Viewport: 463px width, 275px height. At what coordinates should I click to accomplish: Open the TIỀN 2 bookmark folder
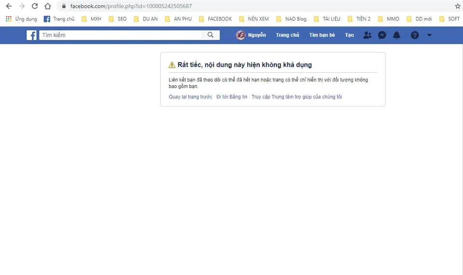359,19
